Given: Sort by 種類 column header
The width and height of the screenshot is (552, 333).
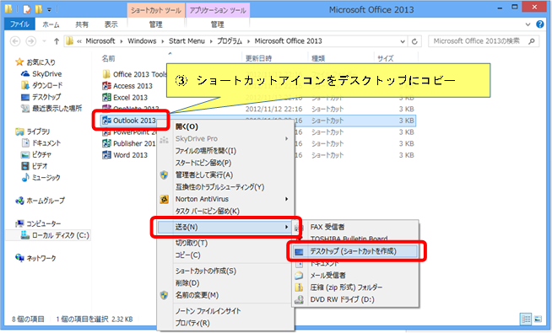Looking at the screenshot, I should pos(318,58).
